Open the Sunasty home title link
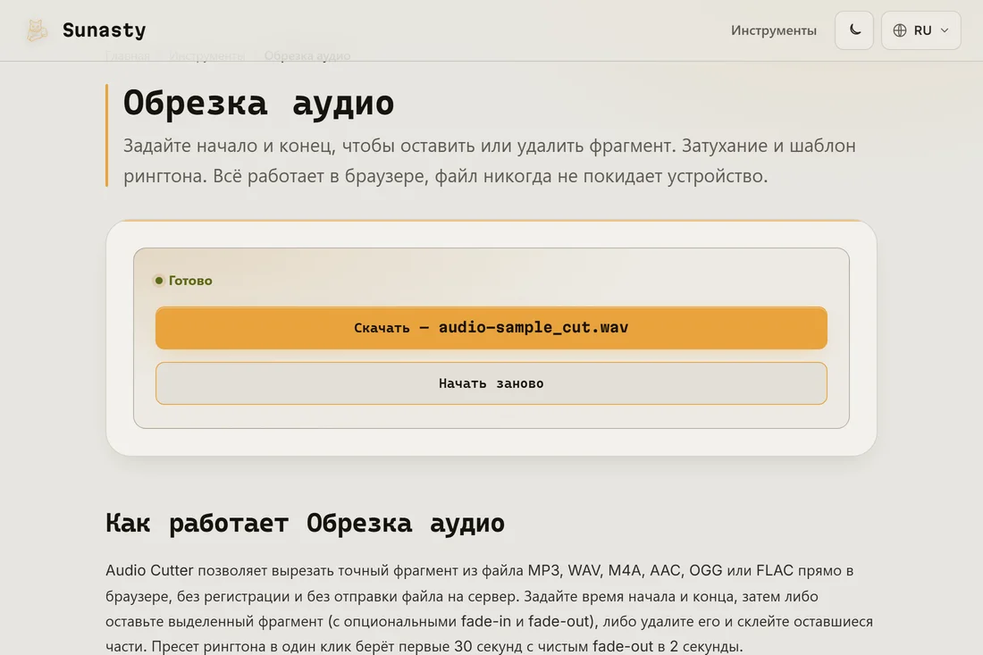 point(104,30)
